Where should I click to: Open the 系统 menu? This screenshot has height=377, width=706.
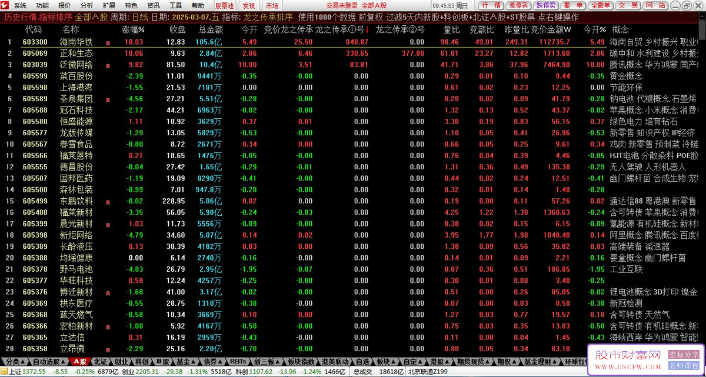(21, 5)
